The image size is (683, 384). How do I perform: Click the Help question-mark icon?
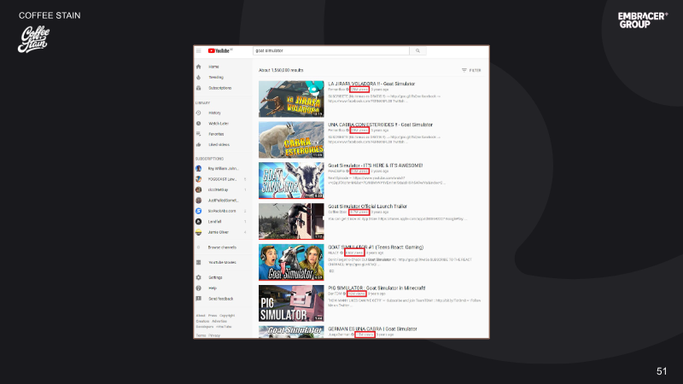[x=199, y=288]
